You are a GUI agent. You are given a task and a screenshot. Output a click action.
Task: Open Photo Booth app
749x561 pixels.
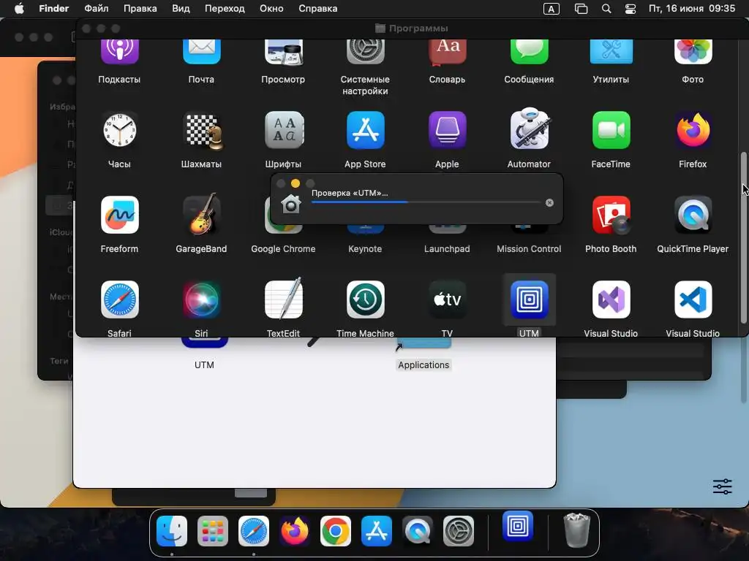[x=611, y=215]
